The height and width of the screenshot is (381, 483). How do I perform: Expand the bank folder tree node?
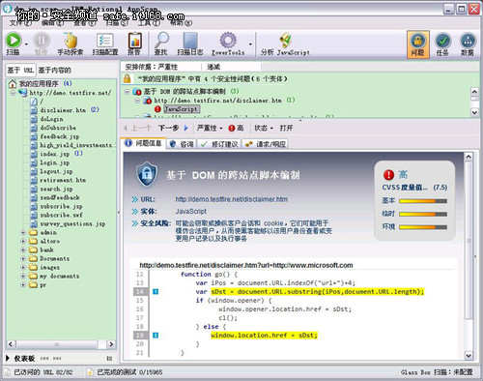click(x=23, y=249)
